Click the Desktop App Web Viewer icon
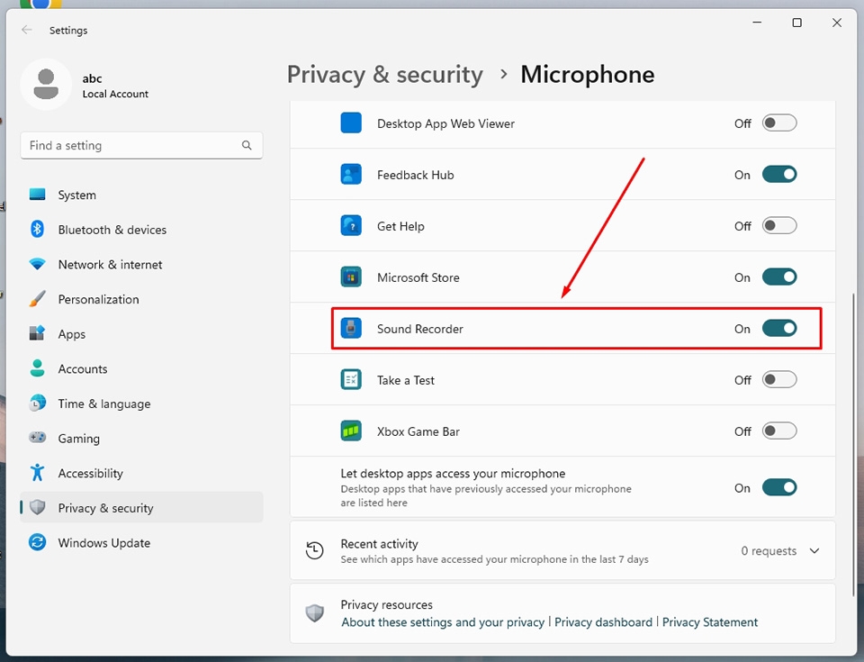864x662 pixels. (x=351, y=123)
